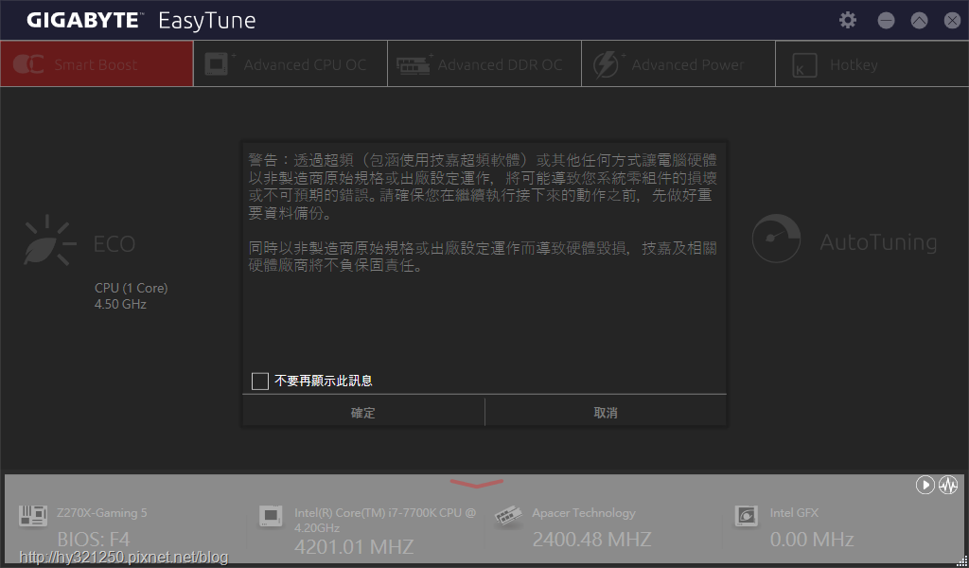The height and width of the screenshot is (568, 969).
Task: Confirm the warning with 確定
Action: (363, 412)
